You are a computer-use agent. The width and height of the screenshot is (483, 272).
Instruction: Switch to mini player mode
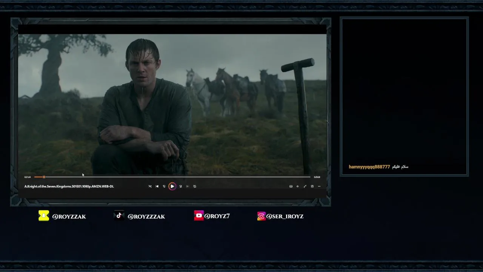click(x=312, y=186)
